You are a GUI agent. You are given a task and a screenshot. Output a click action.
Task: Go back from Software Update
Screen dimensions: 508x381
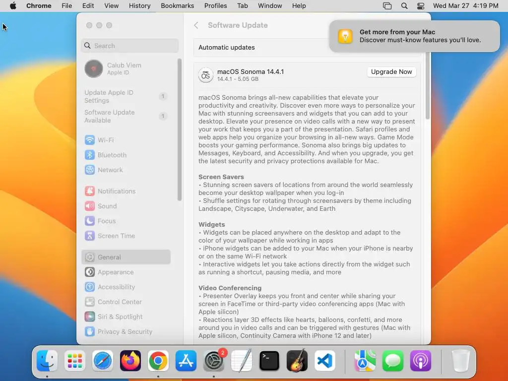[x=196, y=25]
